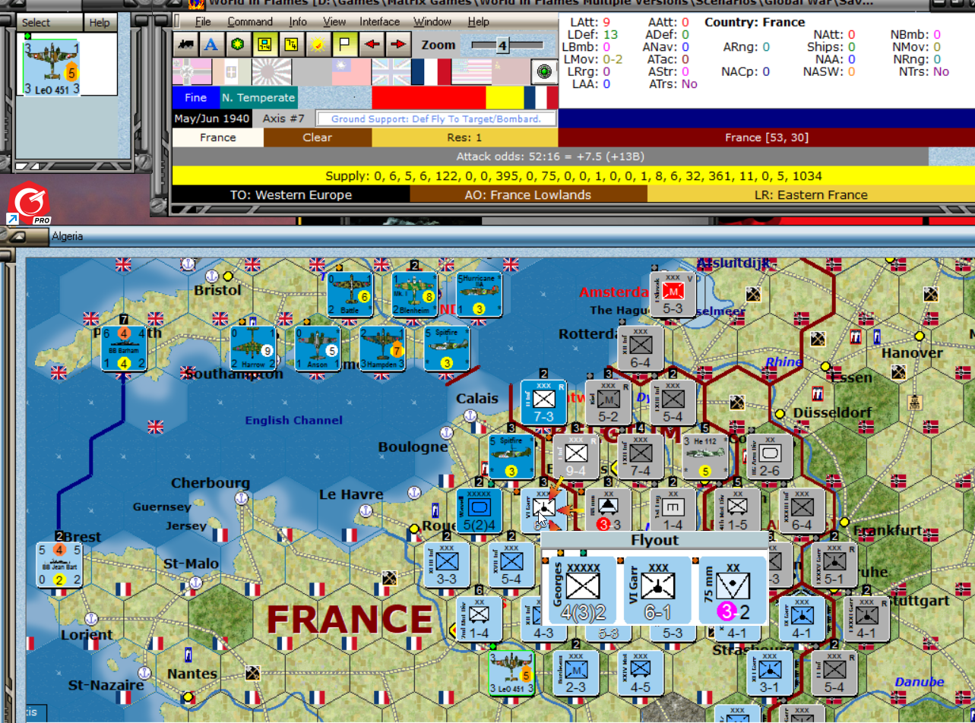Click the red segment of the color bar

[429, 97]
